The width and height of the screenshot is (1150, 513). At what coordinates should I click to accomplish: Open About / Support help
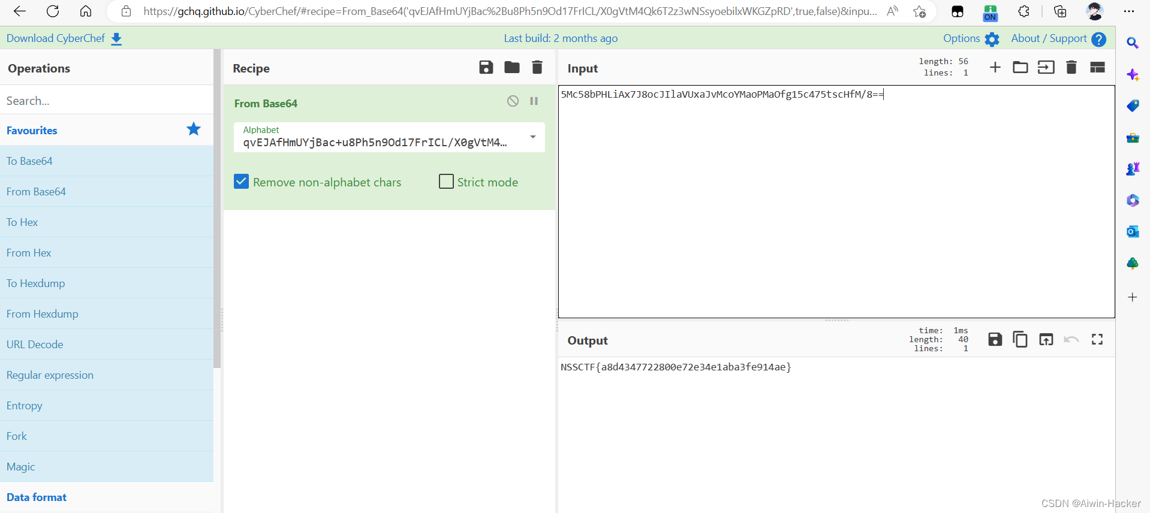(1098, 39)
